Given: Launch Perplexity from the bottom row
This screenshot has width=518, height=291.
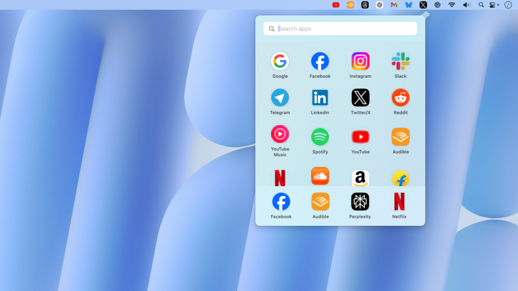Looking at the screenshot, I should coord(360,201).
